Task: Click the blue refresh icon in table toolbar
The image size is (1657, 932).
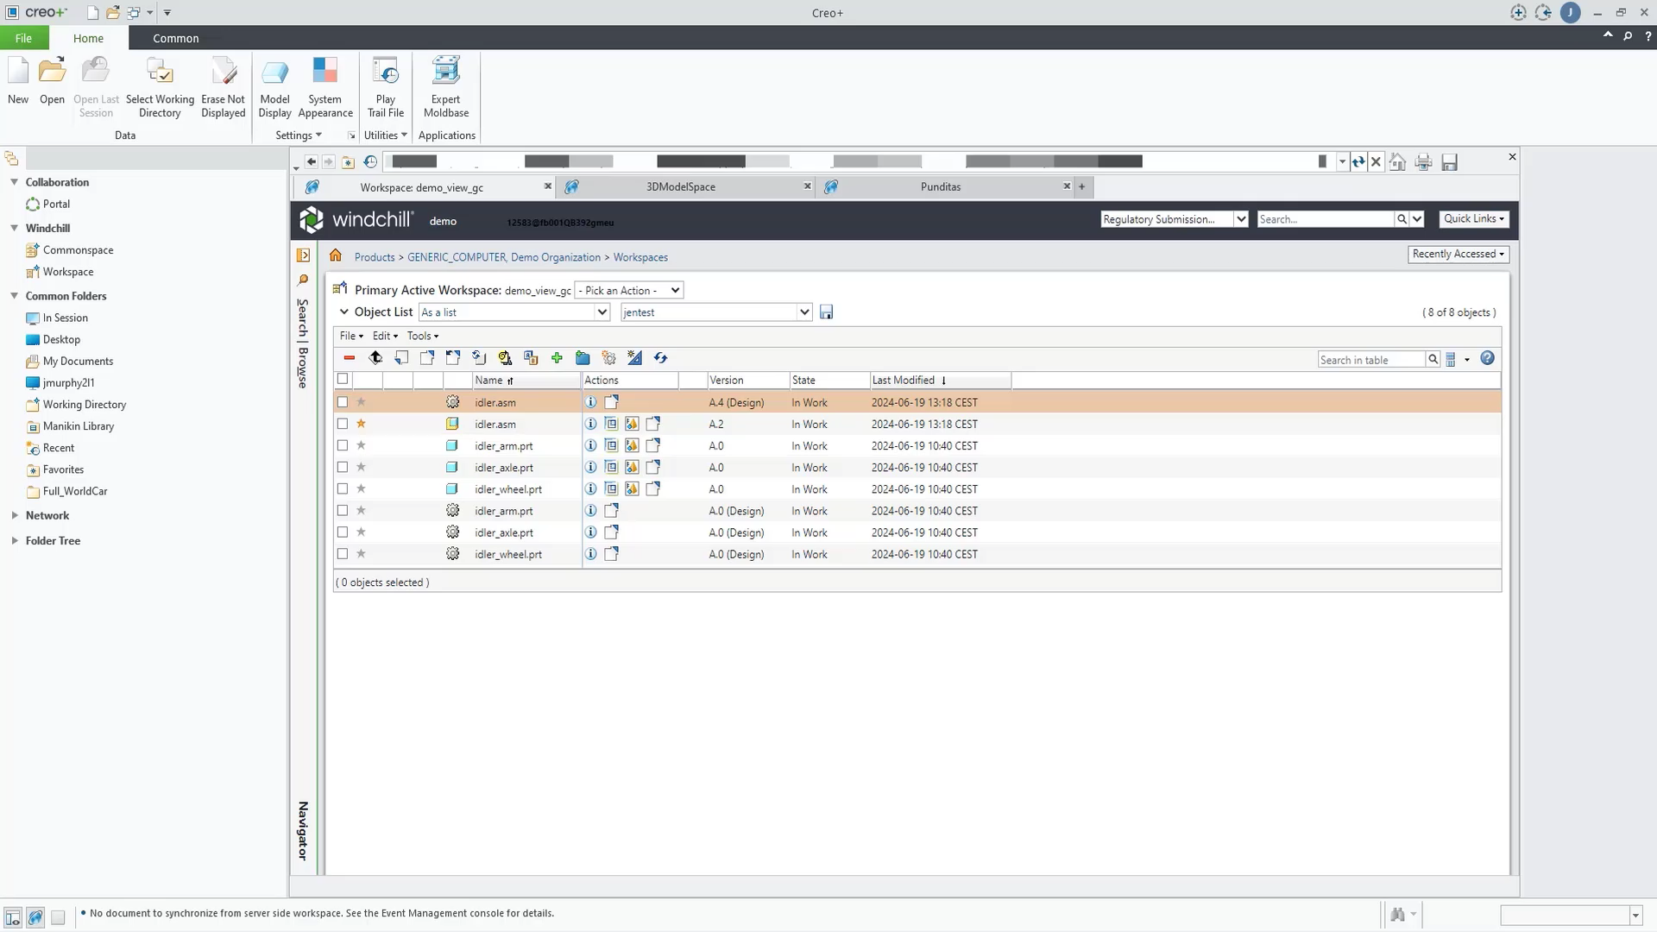Action: click(660, 358)
